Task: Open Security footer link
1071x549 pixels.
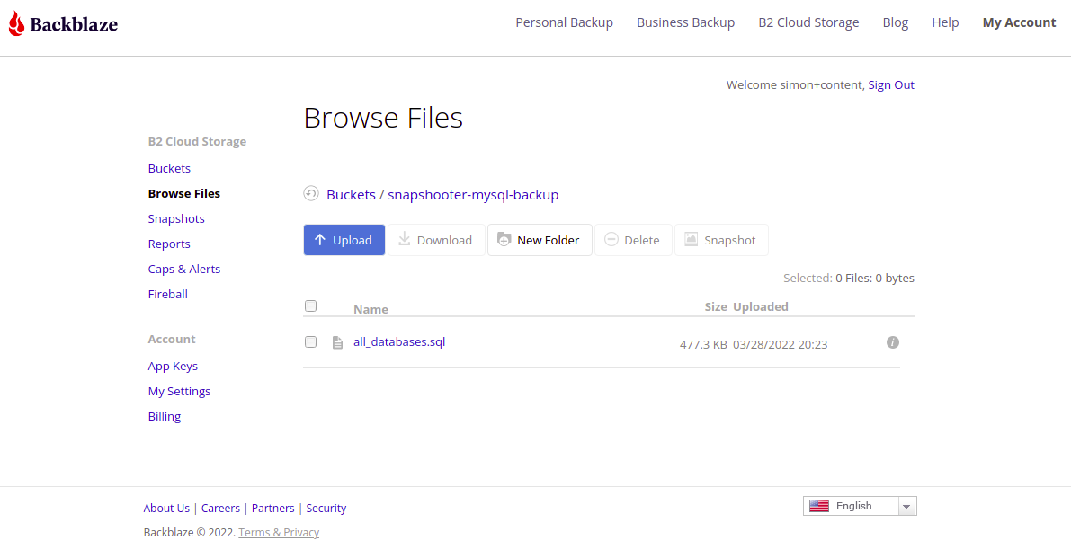Action: (x=326, y=508)
